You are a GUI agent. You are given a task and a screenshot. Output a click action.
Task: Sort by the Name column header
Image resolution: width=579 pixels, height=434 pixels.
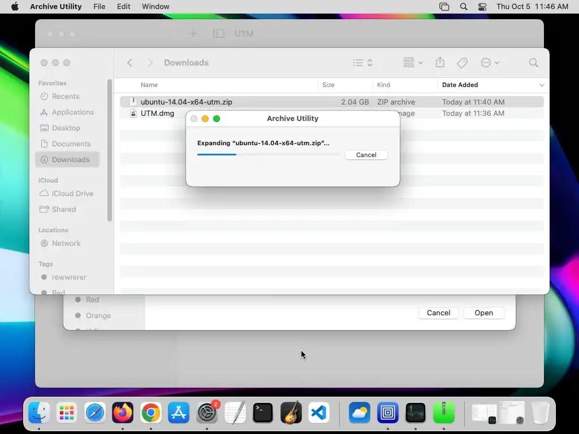149,85
